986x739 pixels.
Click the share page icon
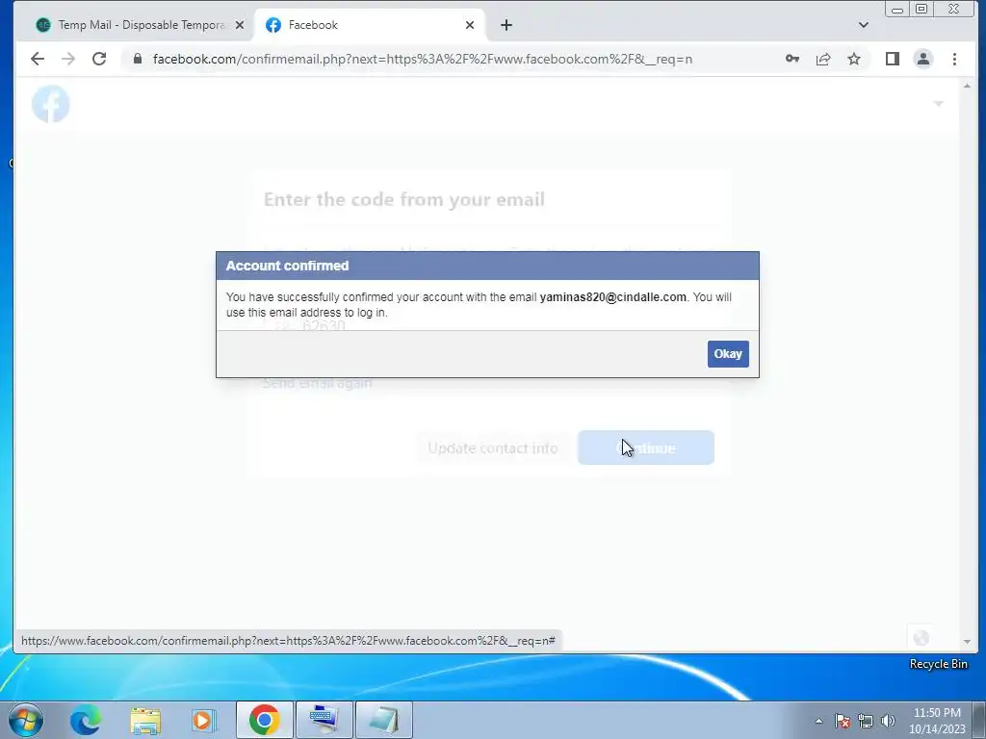tap(823, 59)
